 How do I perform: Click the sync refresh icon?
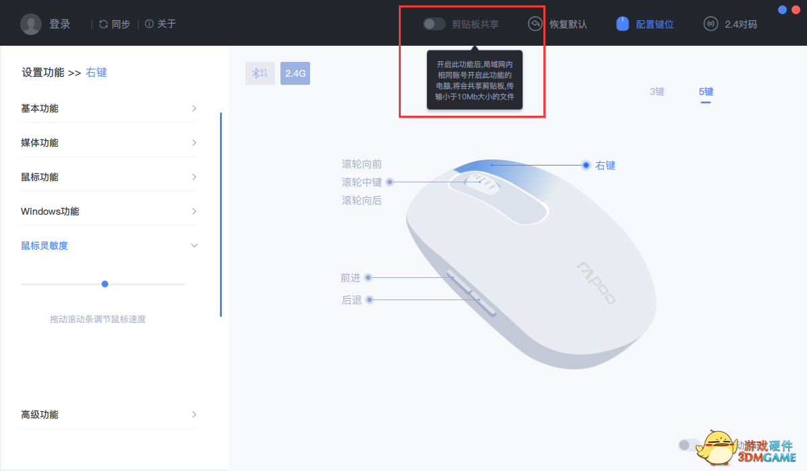click(x=103, y=24)
